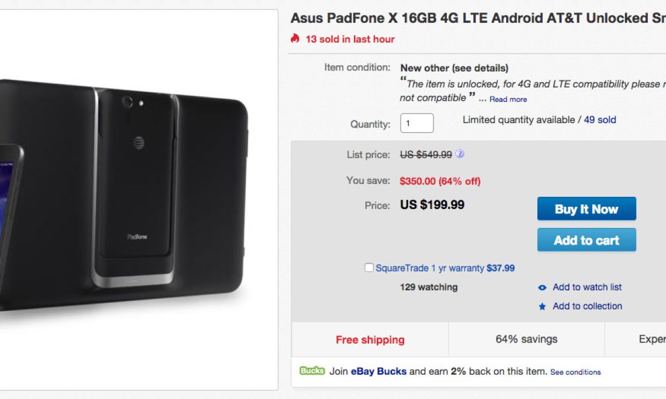The image size is (666, 399).
Task: Click the Add to watch list link
Action: point(587,287)
